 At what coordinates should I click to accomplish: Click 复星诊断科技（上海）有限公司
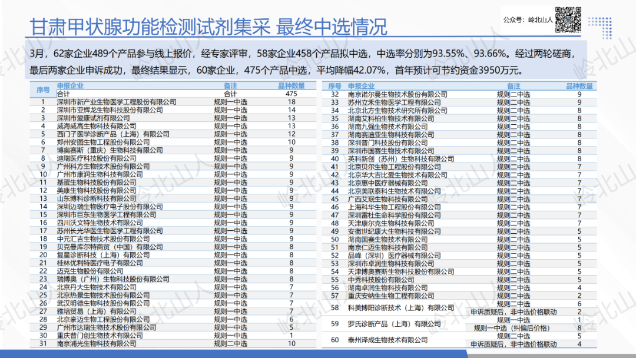click(103, 255)
